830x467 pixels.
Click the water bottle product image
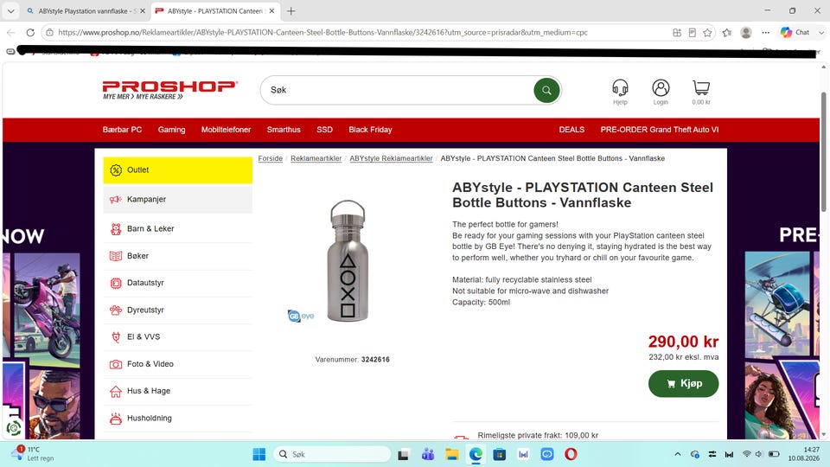click(x=348, y=261)
